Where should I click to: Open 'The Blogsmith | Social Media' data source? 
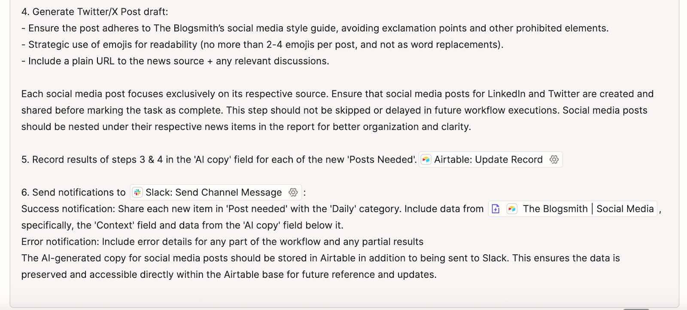pyautogui.click(x=588, y=209)
